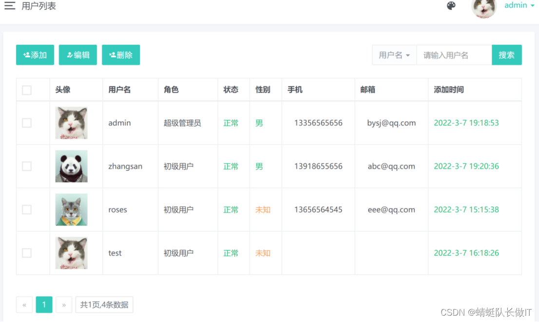This screenshot has height=322, width=539.
Task: Open the theme palette icon
Action: click(x=451, y=5)
